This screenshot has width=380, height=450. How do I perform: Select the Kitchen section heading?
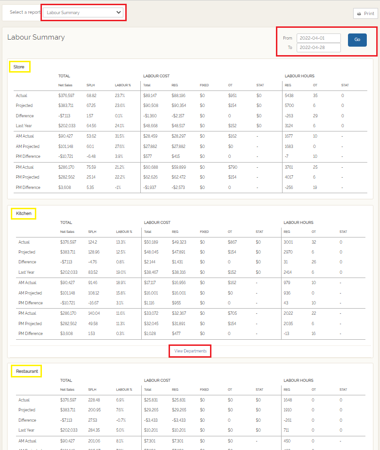tap(24, 213)
